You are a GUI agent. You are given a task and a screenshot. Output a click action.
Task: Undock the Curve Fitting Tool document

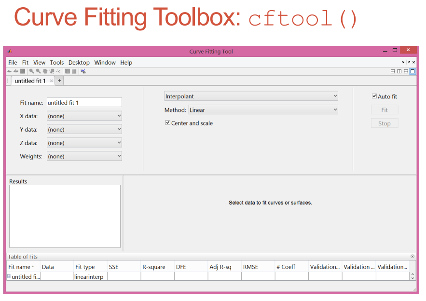click(x=409, y=62)
